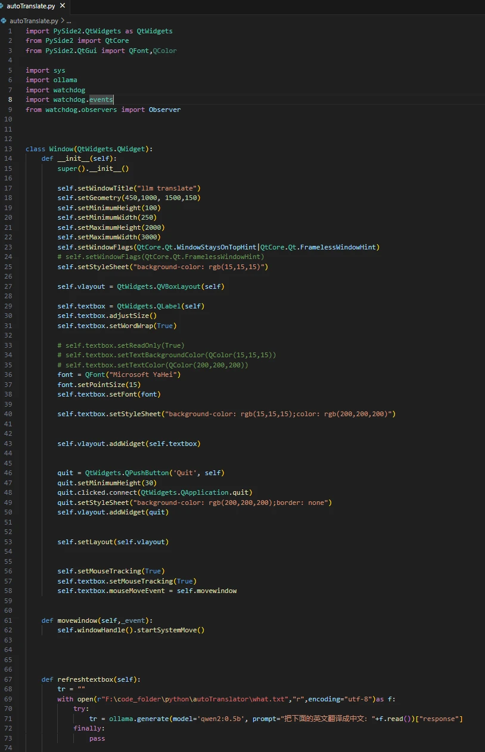Viewport: 485px width, 752px height.
Task: Click the 'setWindowTitle' method call
Action: 105,188
